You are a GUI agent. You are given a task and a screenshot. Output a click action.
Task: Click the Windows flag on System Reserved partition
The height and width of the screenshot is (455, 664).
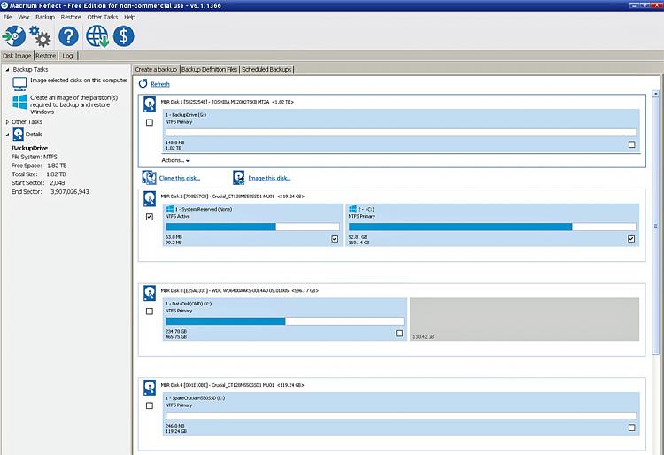(x=170, y=209)
